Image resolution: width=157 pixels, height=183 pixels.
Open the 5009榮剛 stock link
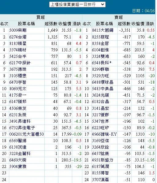tap(18, 30)
